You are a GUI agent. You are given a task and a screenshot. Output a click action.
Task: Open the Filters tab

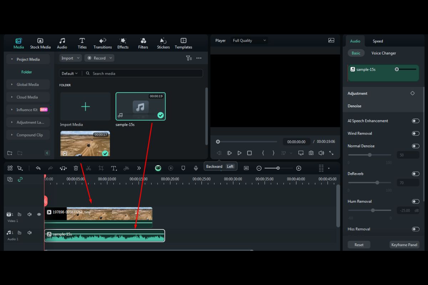(x=143, y=43)
